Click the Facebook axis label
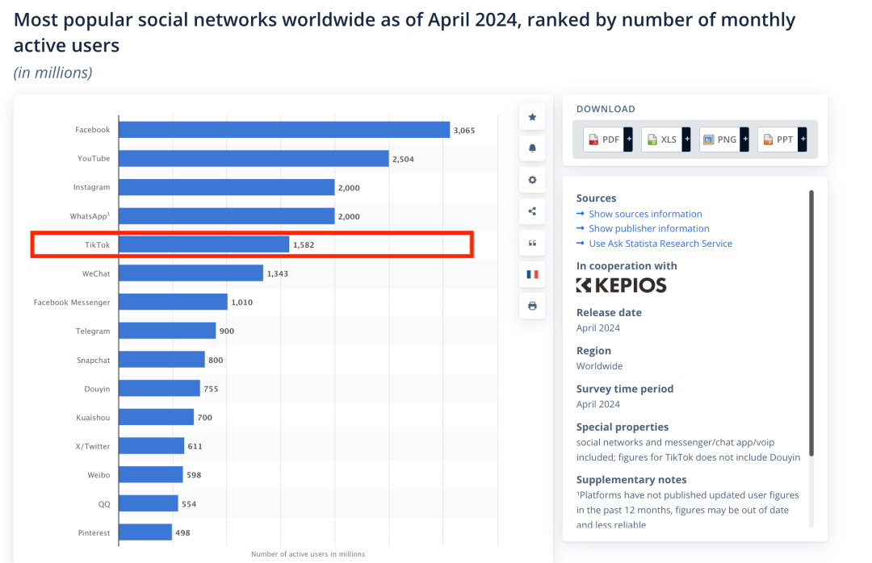Image resolution: width=872 pixels, height=563 pixels. point(92,130)
